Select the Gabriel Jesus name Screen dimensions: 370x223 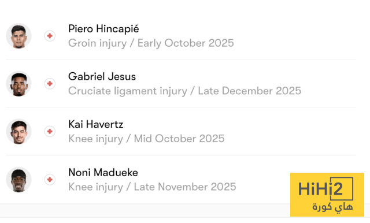(102, 77)
